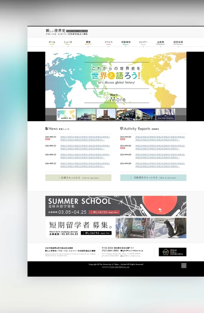Go to the News navigation menu item
The width and height of the screenshot is (204, 313).
tap(68, 43)
